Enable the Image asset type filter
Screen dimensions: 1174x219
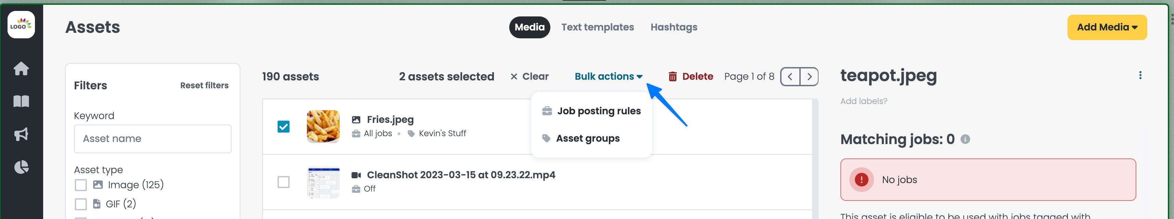coord(81,185)
